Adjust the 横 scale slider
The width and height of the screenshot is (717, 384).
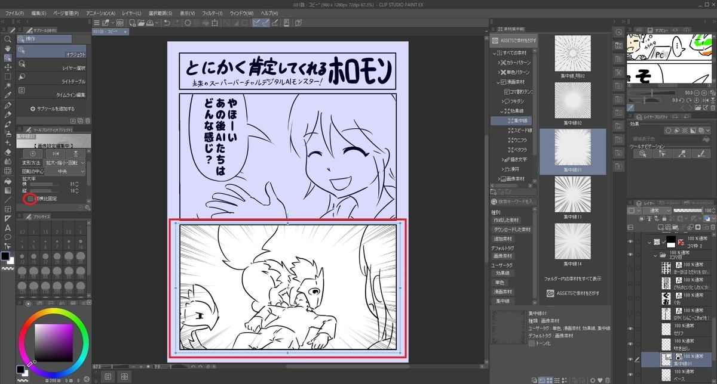[45, 184]
